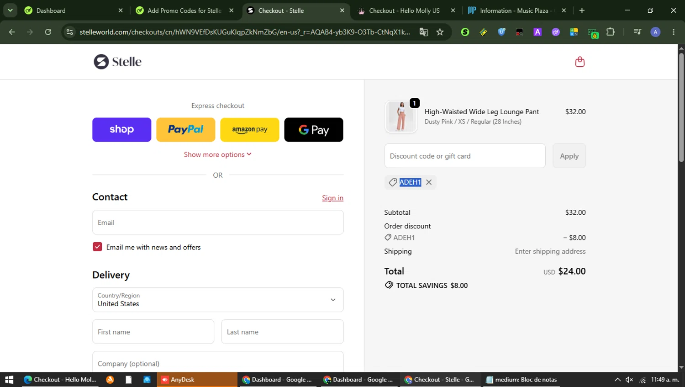Image resolution: width=685 pixels, height=387 pixels.
Task: Click the browser address bar URL
Action: click(244, 32)
